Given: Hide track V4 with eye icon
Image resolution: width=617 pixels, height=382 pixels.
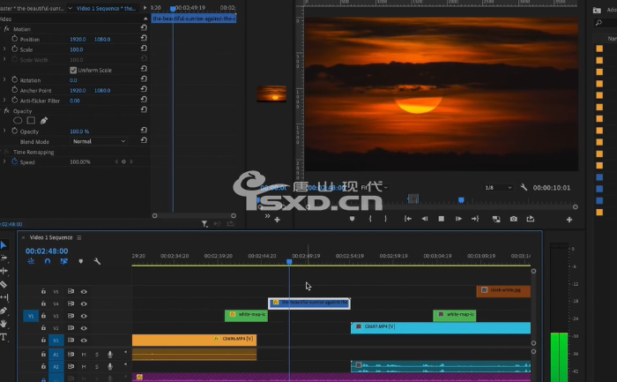Looking at the screenshot, I should tap(84, 303).
